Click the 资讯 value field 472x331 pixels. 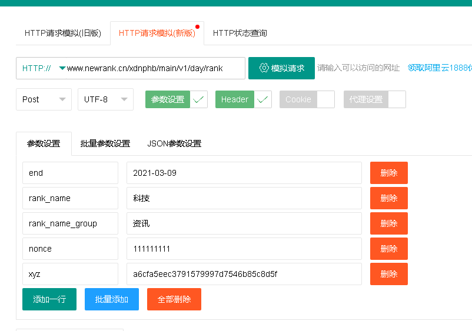tap(244, 223)
